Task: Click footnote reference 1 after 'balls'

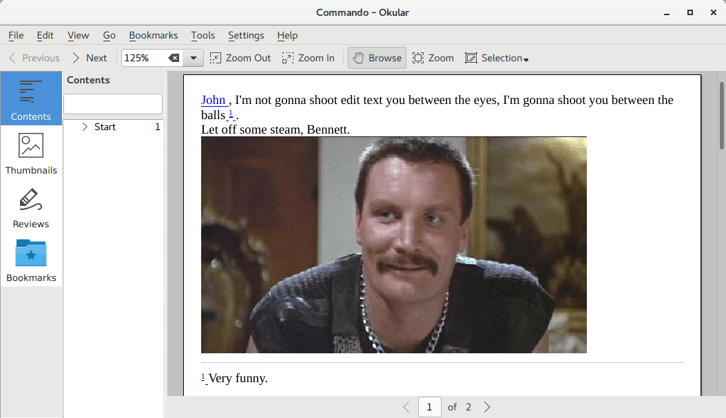Action: (x=231, y=114)
